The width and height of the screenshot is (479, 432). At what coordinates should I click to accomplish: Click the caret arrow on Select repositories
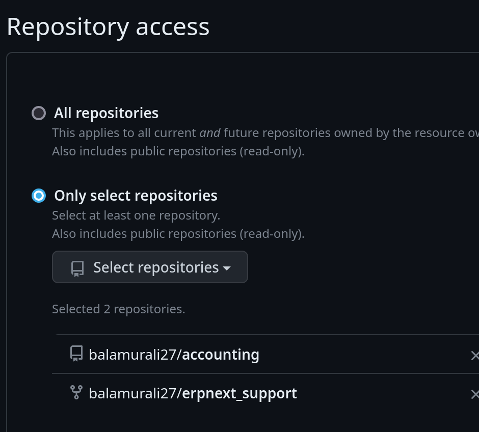click(x=227, y=268)
